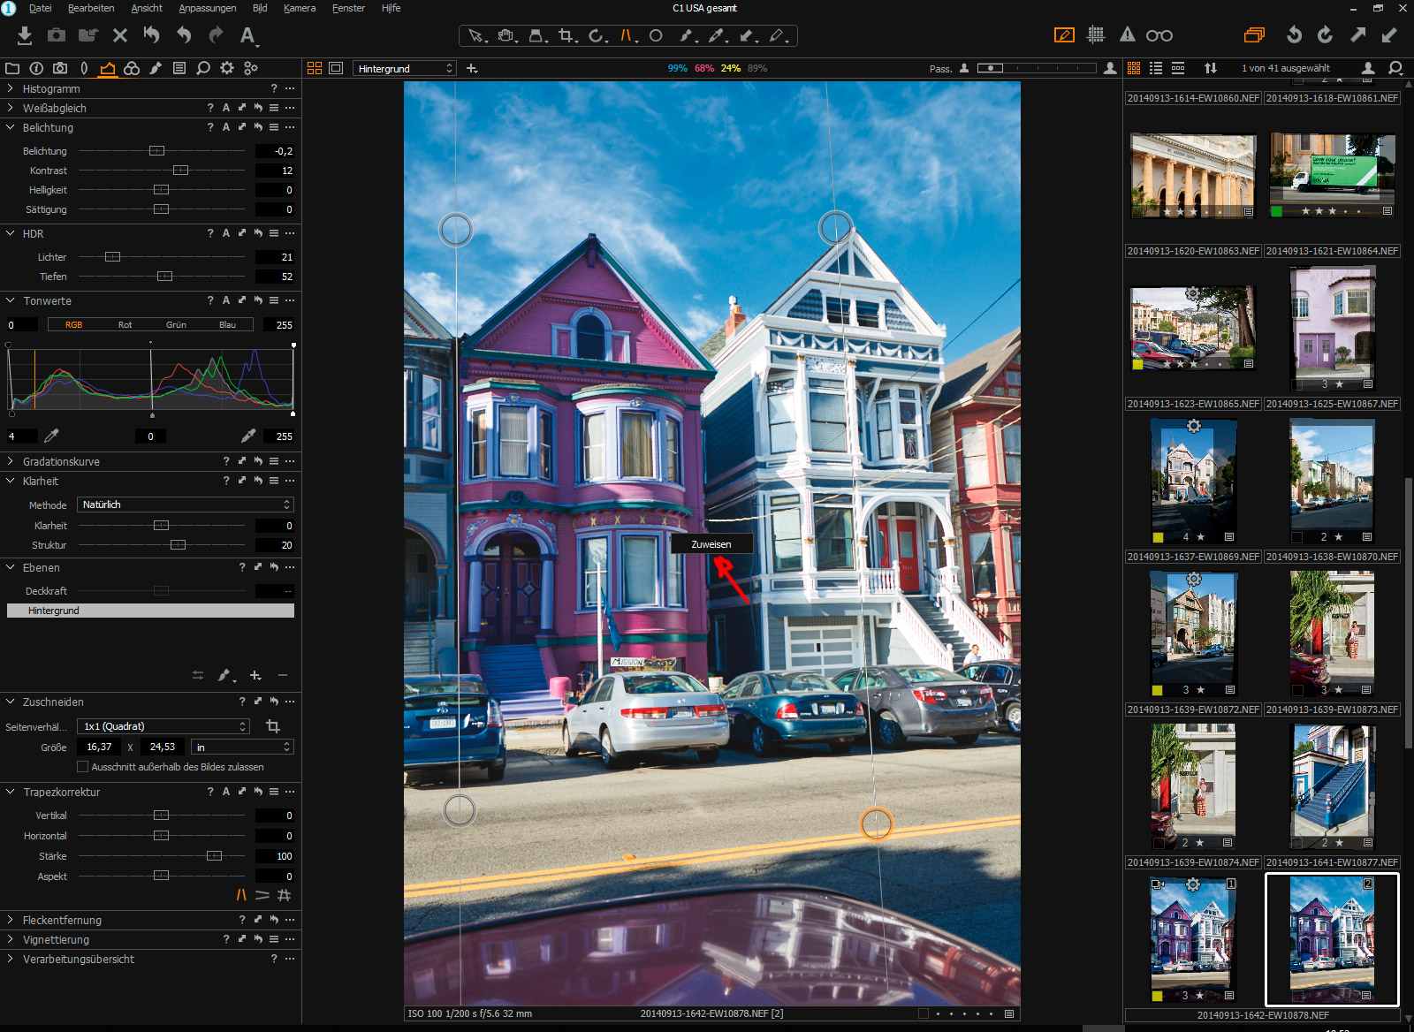
Task: Select the Pointer cursor tool
Action: point(475,36)
